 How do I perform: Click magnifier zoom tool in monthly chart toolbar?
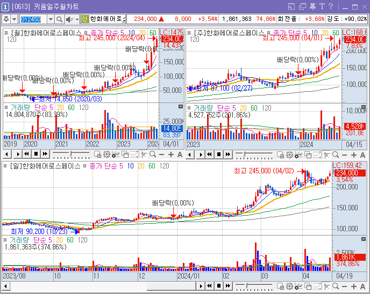153,155
